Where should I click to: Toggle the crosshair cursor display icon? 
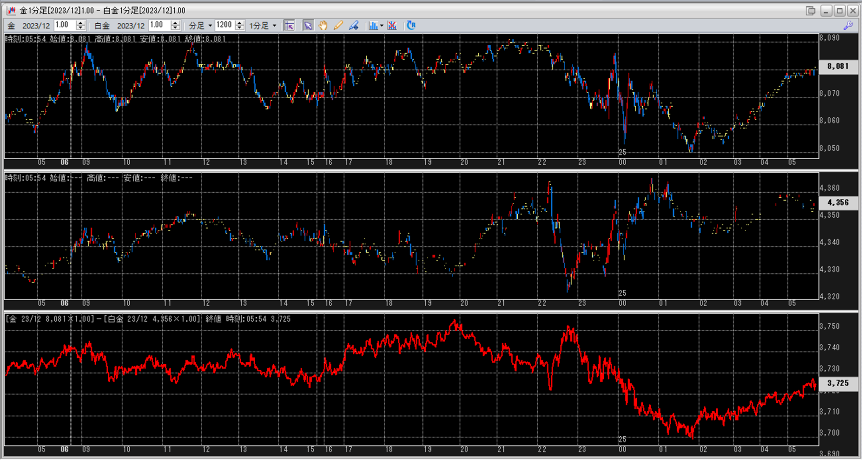[x=289, y=26]
